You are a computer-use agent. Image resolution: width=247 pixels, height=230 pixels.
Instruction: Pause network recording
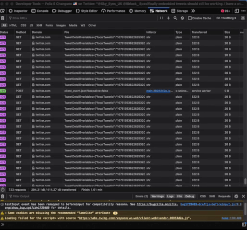[x=161, y=18]
